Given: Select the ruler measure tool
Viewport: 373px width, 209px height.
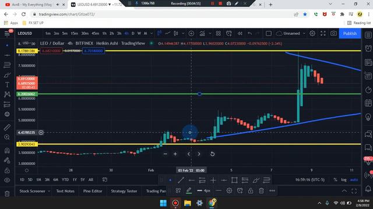Looking at the screenshot, I should [x=7, y=127].
